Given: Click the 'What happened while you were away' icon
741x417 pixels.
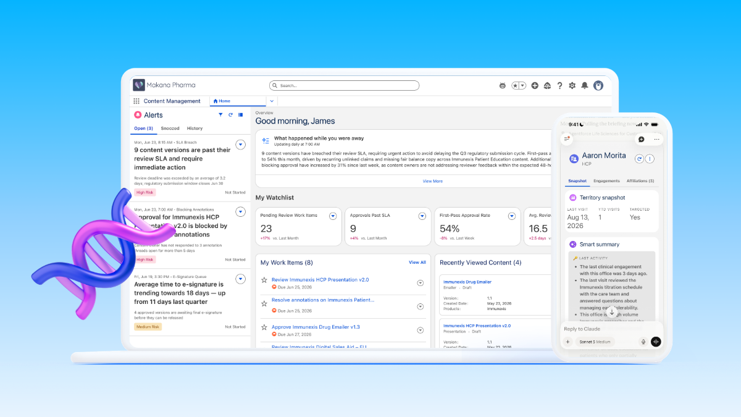Looking at the screenshot, I should pos(266,141).
